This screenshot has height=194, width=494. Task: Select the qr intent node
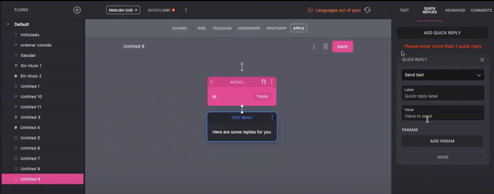tap(242, 91)
